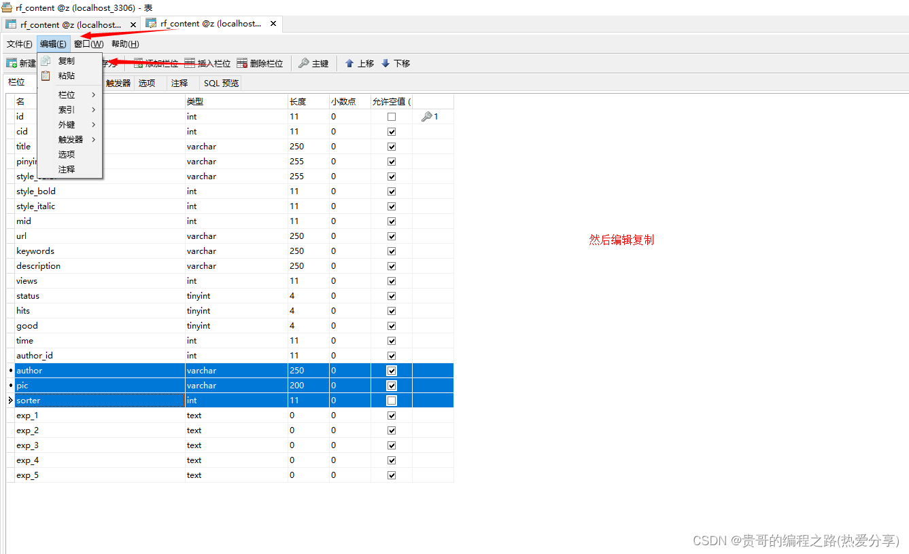This screenshot has height=554, width=909.
Task: Toggle allow-null checkbox for sorter row
Action: (x=392, y=401)
